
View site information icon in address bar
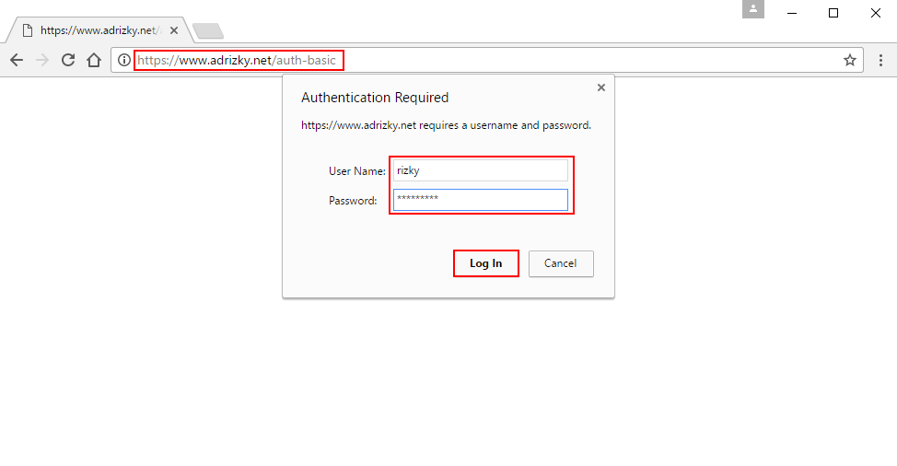point(123,60)
